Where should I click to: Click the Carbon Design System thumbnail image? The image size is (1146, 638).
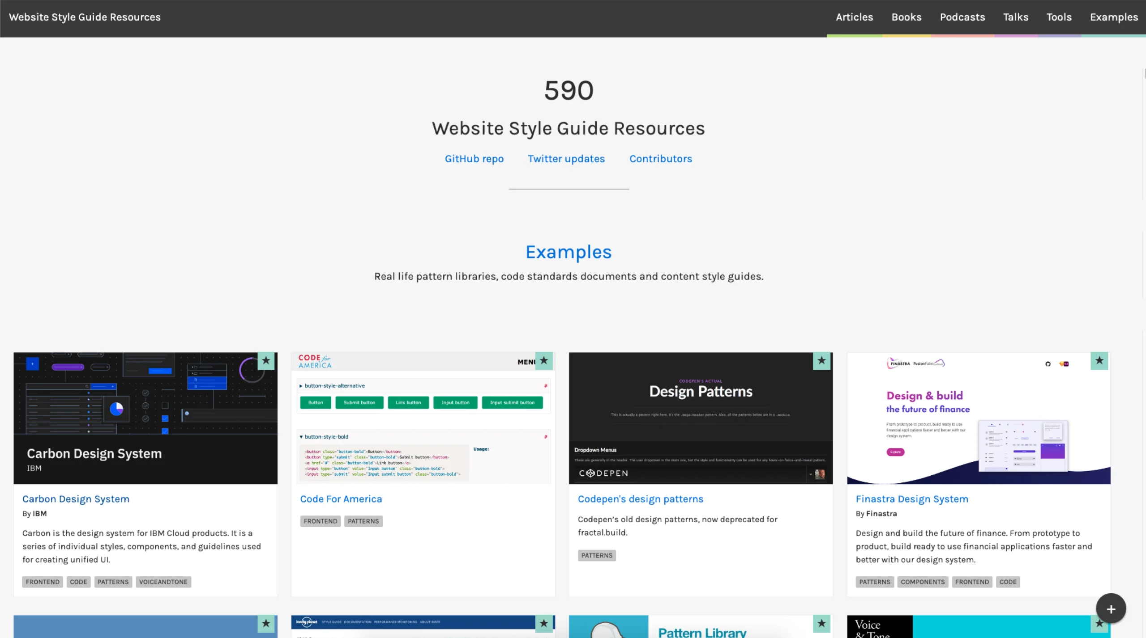[x=145, y=418]
